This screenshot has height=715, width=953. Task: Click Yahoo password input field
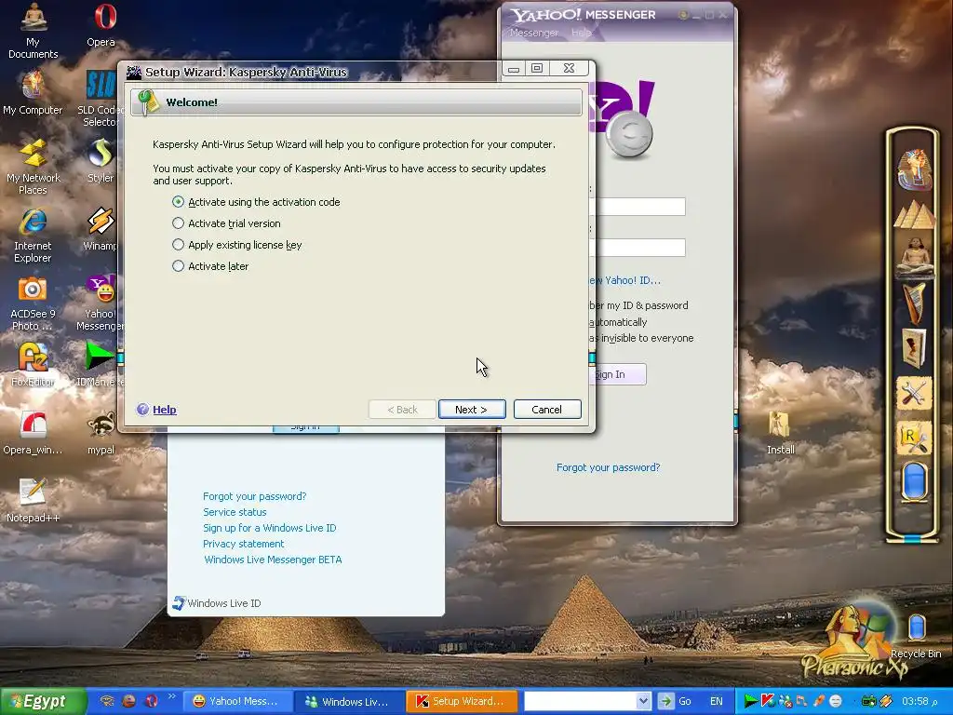[x=638, y=247]
